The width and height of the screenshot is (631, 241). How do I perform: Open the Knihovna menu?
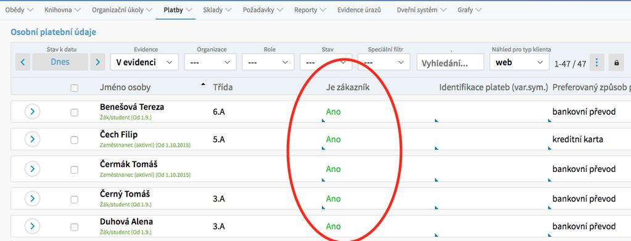[x=62, y=10]
